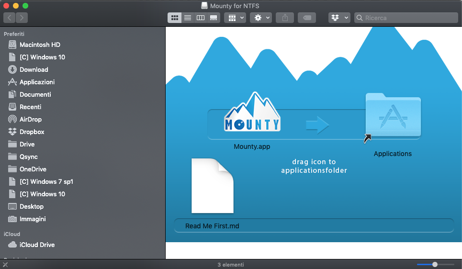Click the Share toolbar button
The image size is (462, 269).
coord(285,18)
